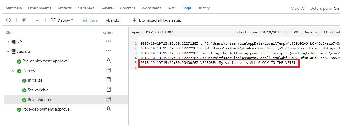Screen dimensions: 340x125
Task: Open the log icon for Set variable
Action: pos(108,90)
